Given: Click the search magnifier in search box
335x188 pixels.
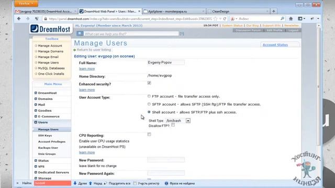Looking at the screenshot, I should tap(282, 19).
